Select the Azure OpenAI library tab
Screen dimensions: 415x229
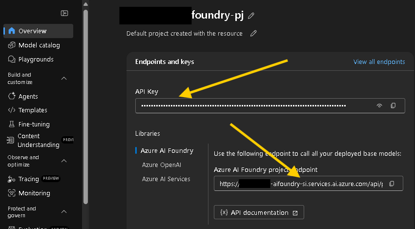pyautogui.click(x=162, y=165)
